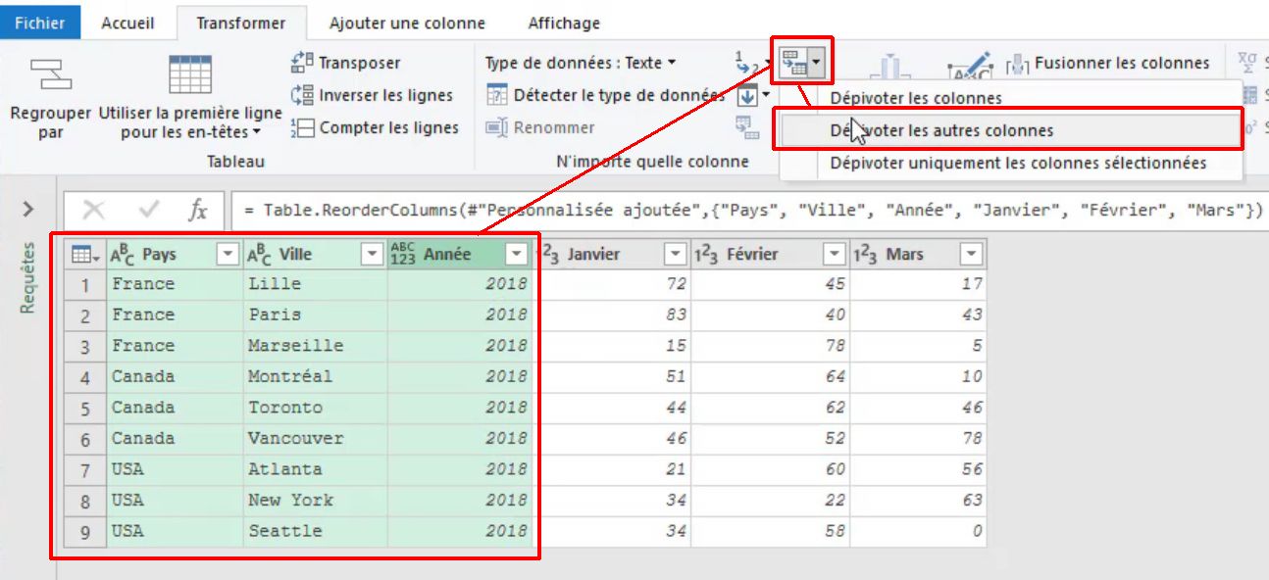The width and height of the screenshot is (1269, 580).
Task: Select the Pays column header
Action: pos(175,255)
